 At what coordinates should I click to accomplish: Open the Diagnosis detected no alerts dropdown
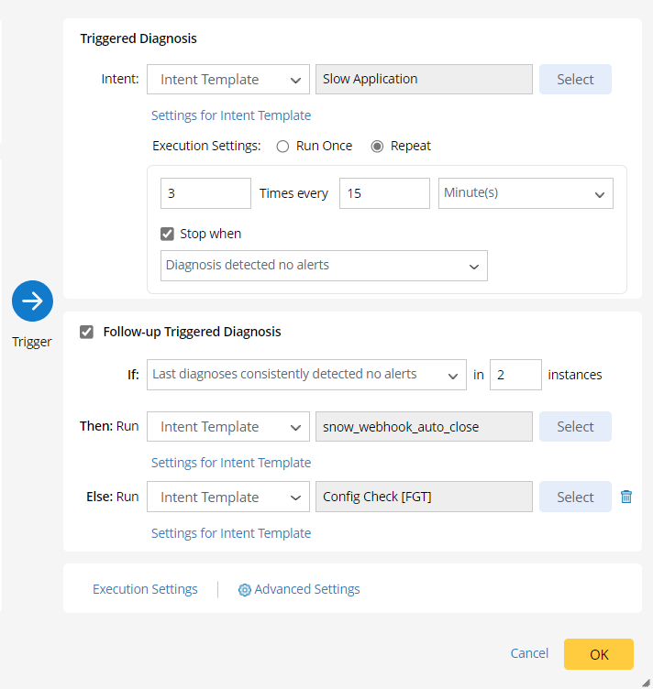324,266
